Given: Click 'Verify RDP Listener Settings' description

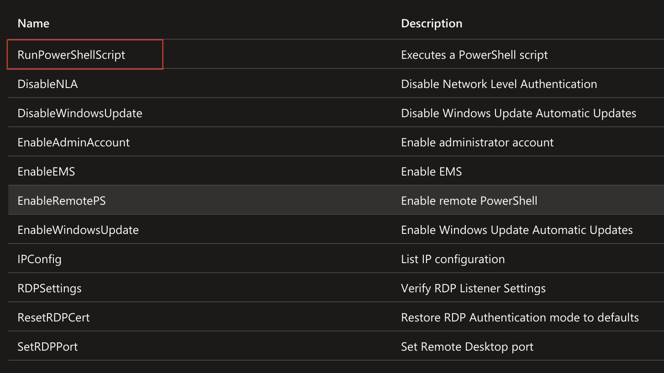Looking at the screenshot, I should (473, 288).
